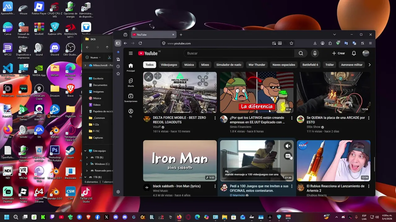The height and width of the screenshot is (222, 396).
Task: Open Windows Start menu
Action: [6, 217]
